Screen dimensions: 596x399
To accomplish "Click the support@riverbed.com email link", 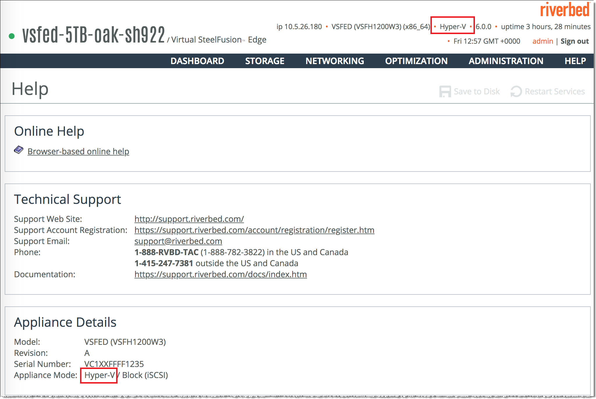I will click(x=178, y=241).
